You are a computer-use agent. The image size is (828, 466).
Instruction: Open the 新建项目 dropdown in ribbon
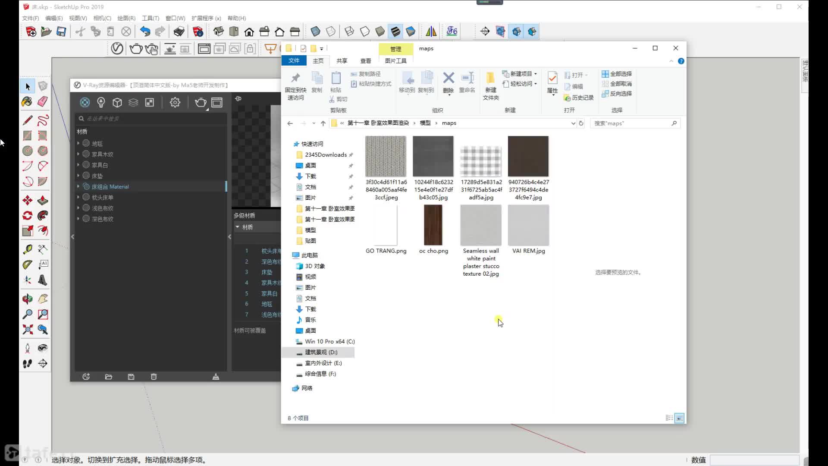[x=520, y=74]
